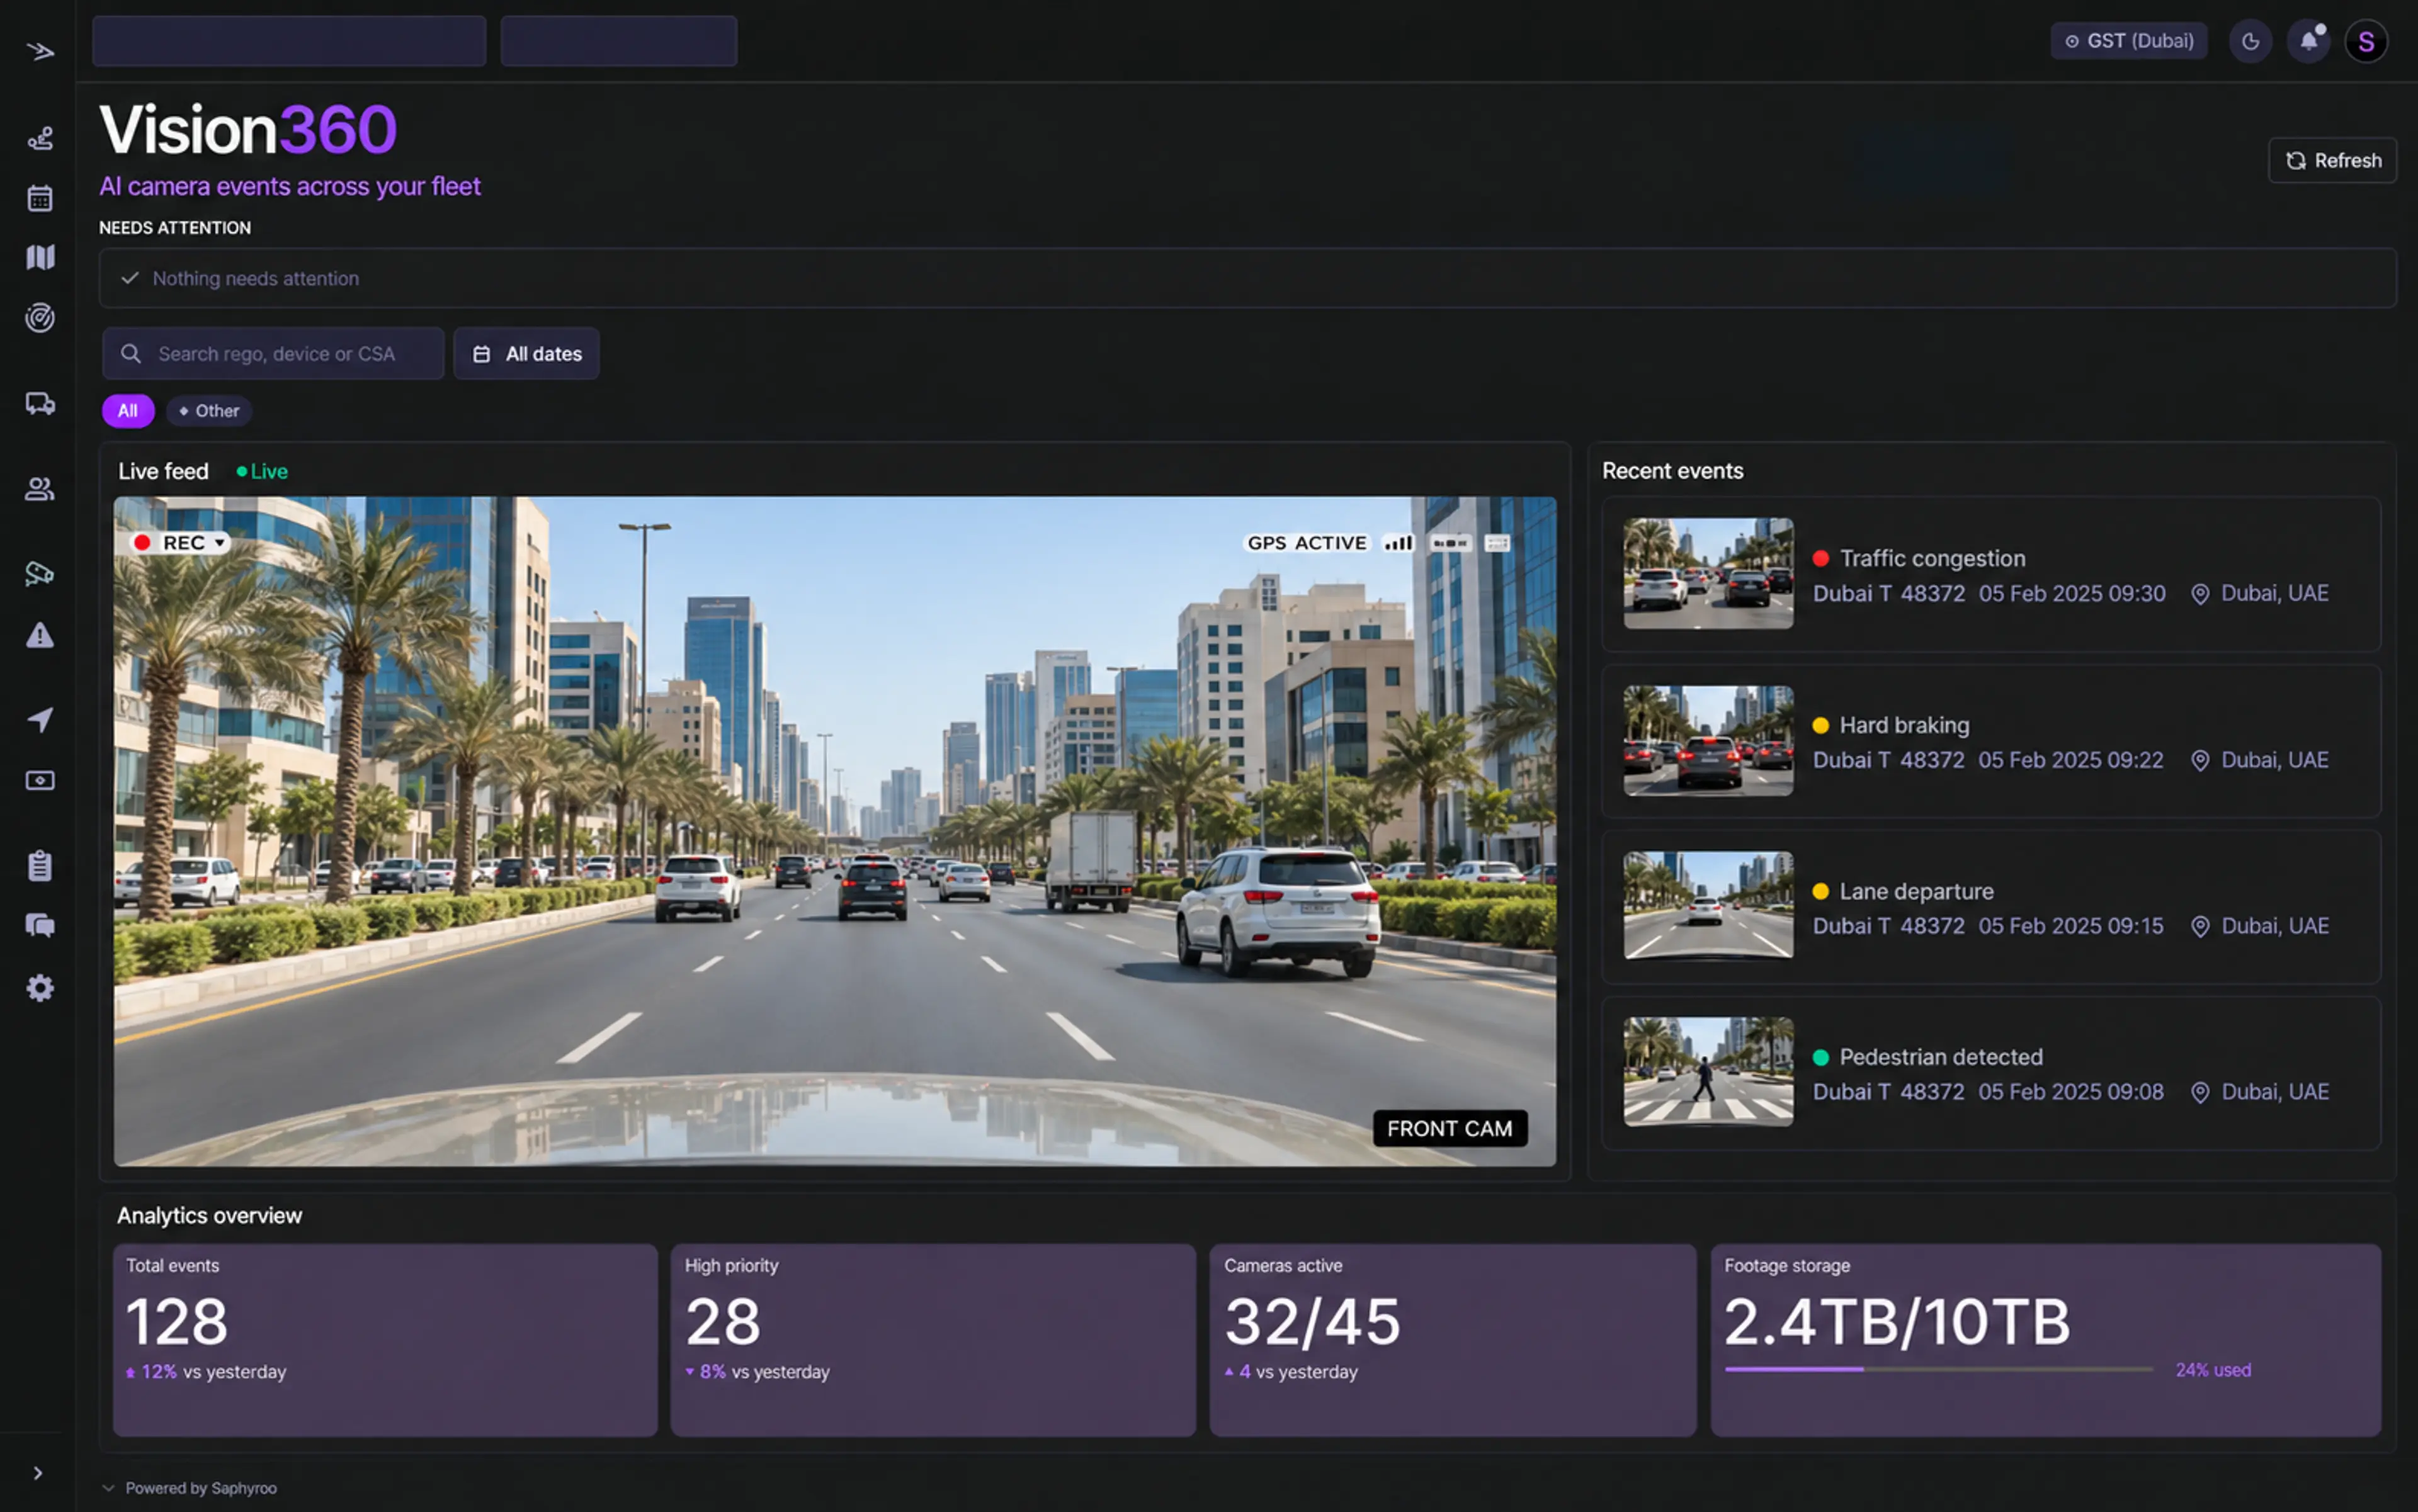Open the map view sidebar icon

point(40,257)
